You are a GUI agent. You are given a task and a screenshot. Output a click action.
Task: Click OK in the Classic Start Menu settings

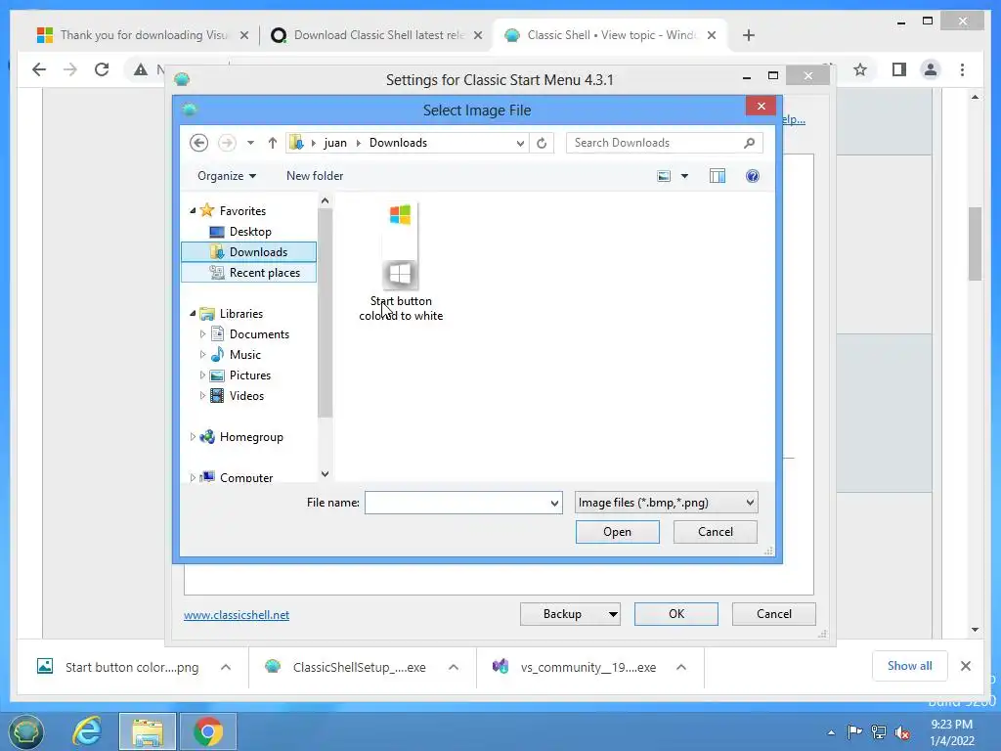(676, 614)
